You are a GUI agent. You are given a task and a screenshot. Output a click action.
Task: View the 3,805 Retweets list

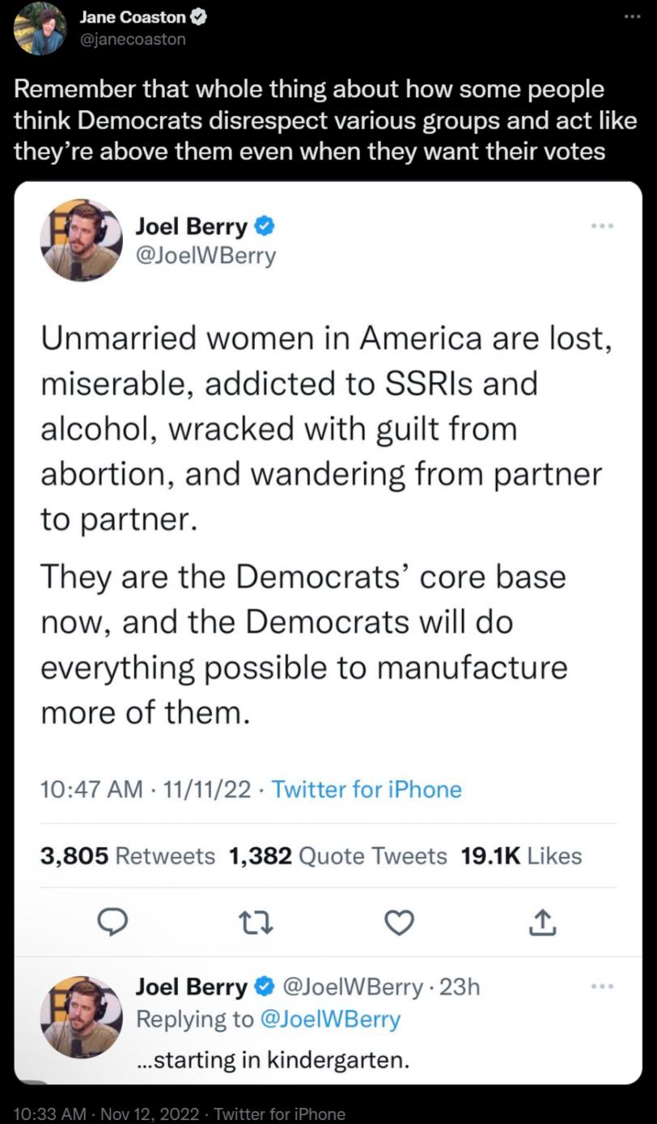128,855
